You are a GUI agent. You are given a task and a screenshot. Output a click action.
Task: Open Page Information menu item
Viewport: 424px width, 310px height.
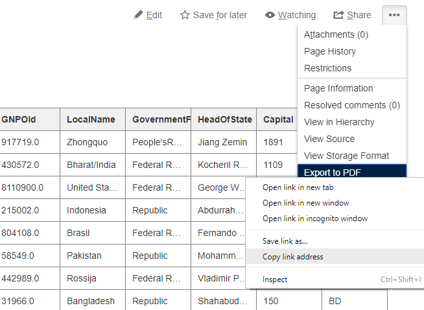pos(338,88)
